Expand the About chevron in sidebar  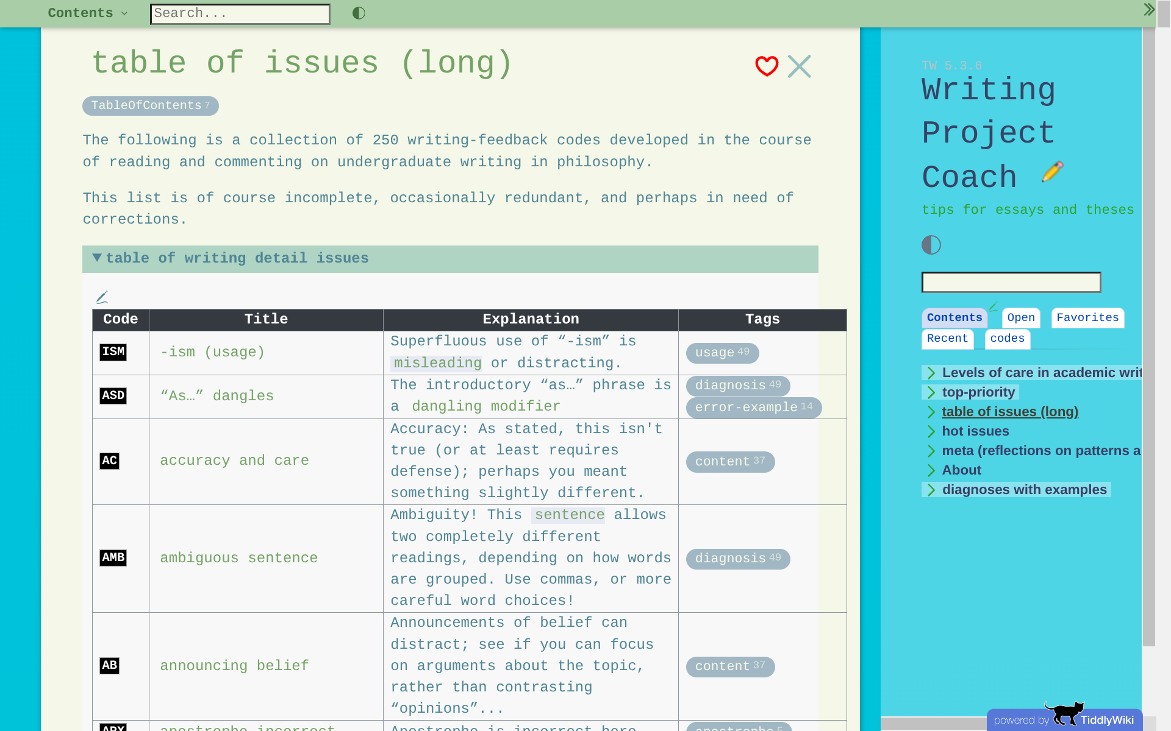[x=931, y=471]
